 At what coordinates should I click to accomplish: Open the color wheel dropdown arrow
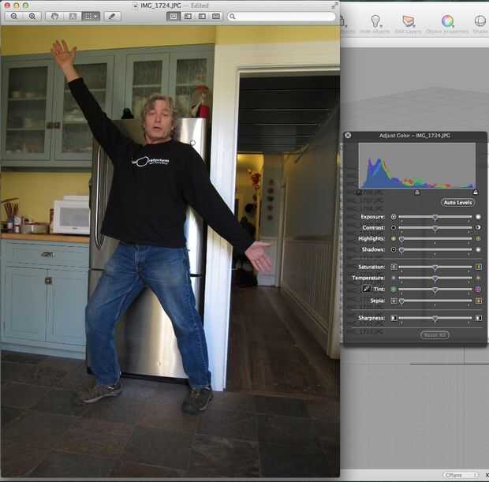[x=454, y=26]
